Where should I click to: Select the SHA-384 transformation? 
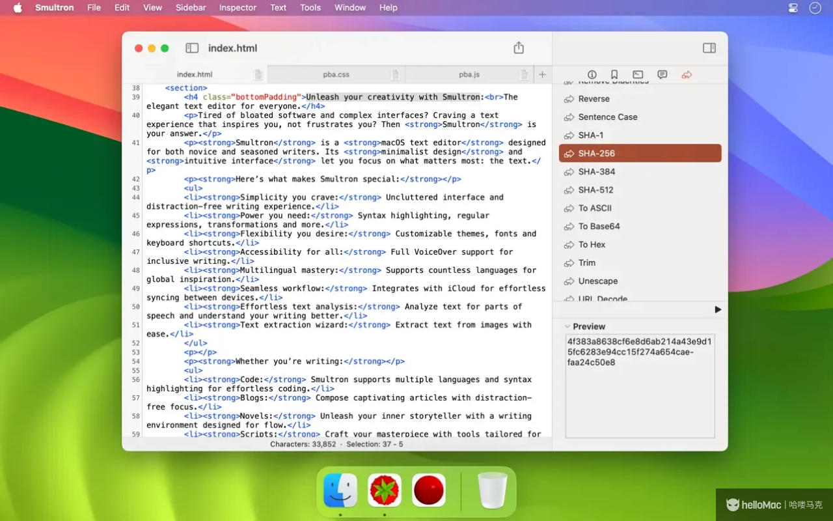[640, 172]
